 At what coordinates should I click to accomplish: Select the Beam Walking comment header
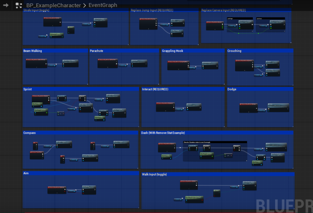pyautogui.click(x=33, y=51)
